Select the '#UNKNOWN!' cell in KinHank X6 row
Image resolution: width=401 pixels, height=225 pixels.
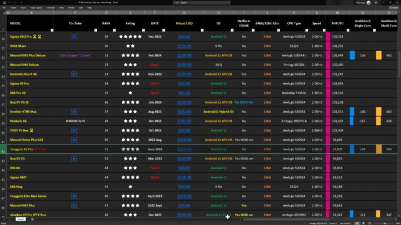75,121
